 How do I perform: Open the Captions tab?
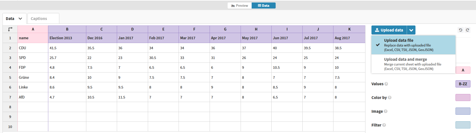[x=43, y=18]
